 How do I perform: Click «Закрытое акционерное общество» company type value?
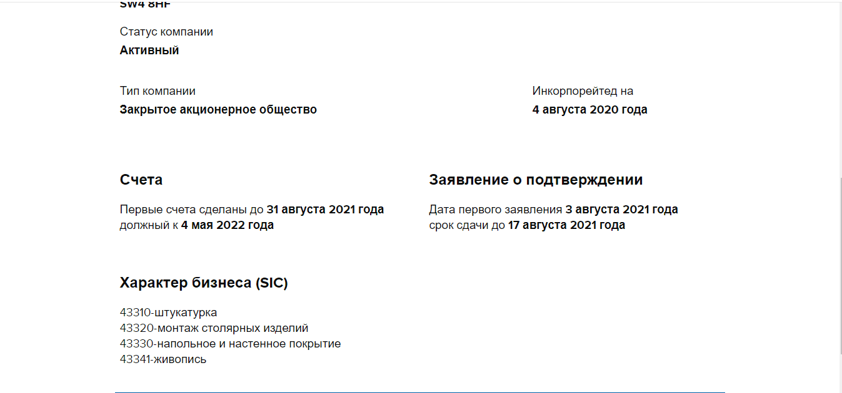(218, 110)
